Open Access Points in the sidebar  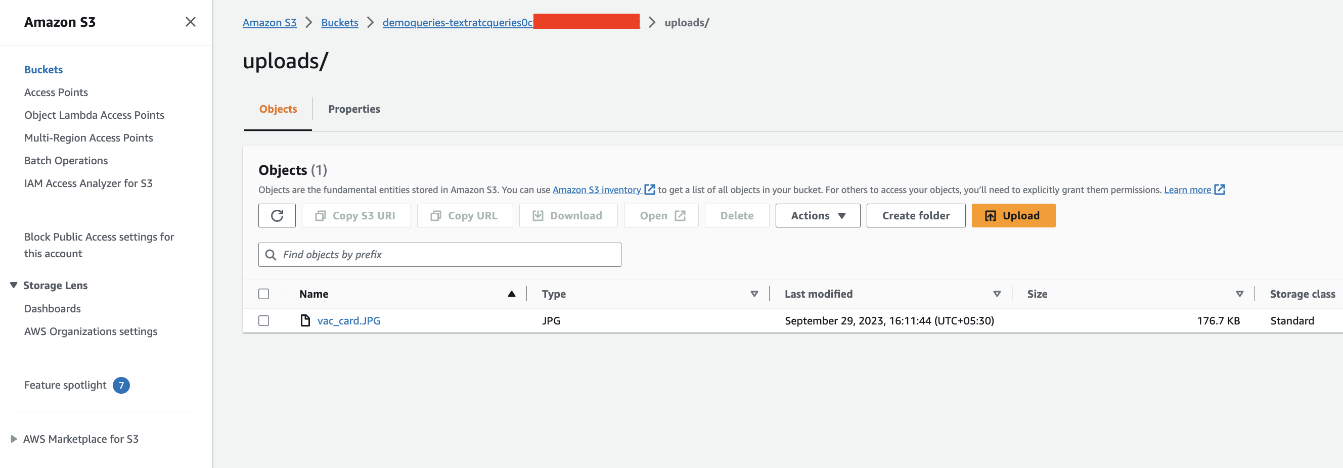point(56,93)
